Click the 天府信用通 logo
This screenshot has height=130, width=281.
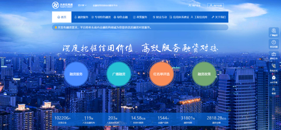(63, 5)
